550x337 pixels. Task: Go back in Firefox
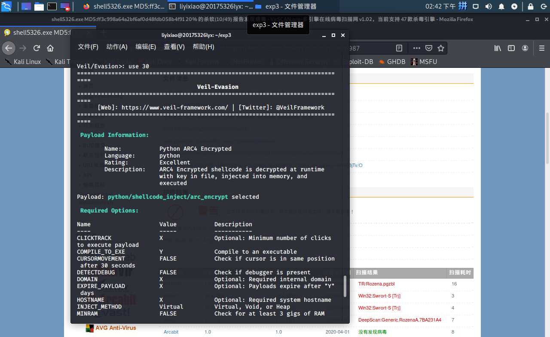tap(9, 48)
